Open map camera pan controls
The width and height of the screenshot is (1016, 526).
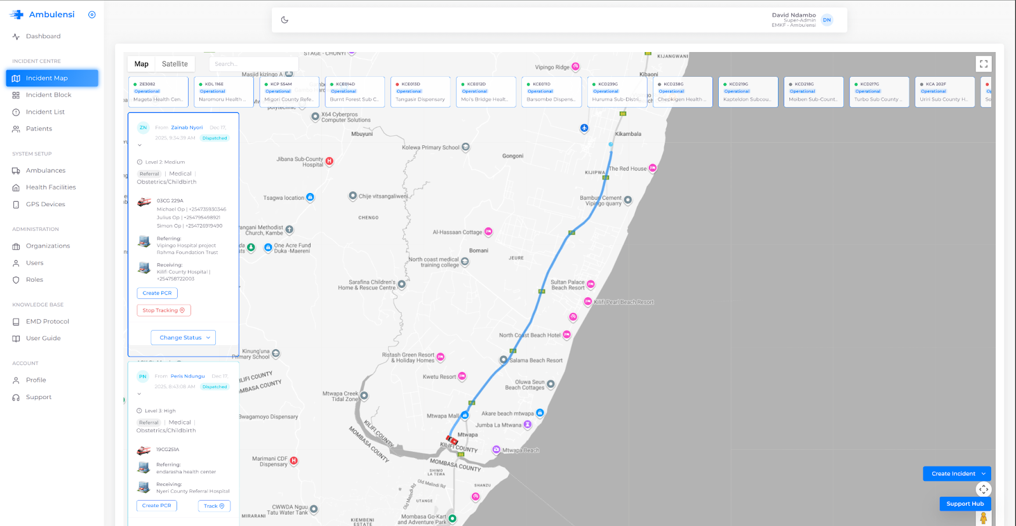(983, 489)
